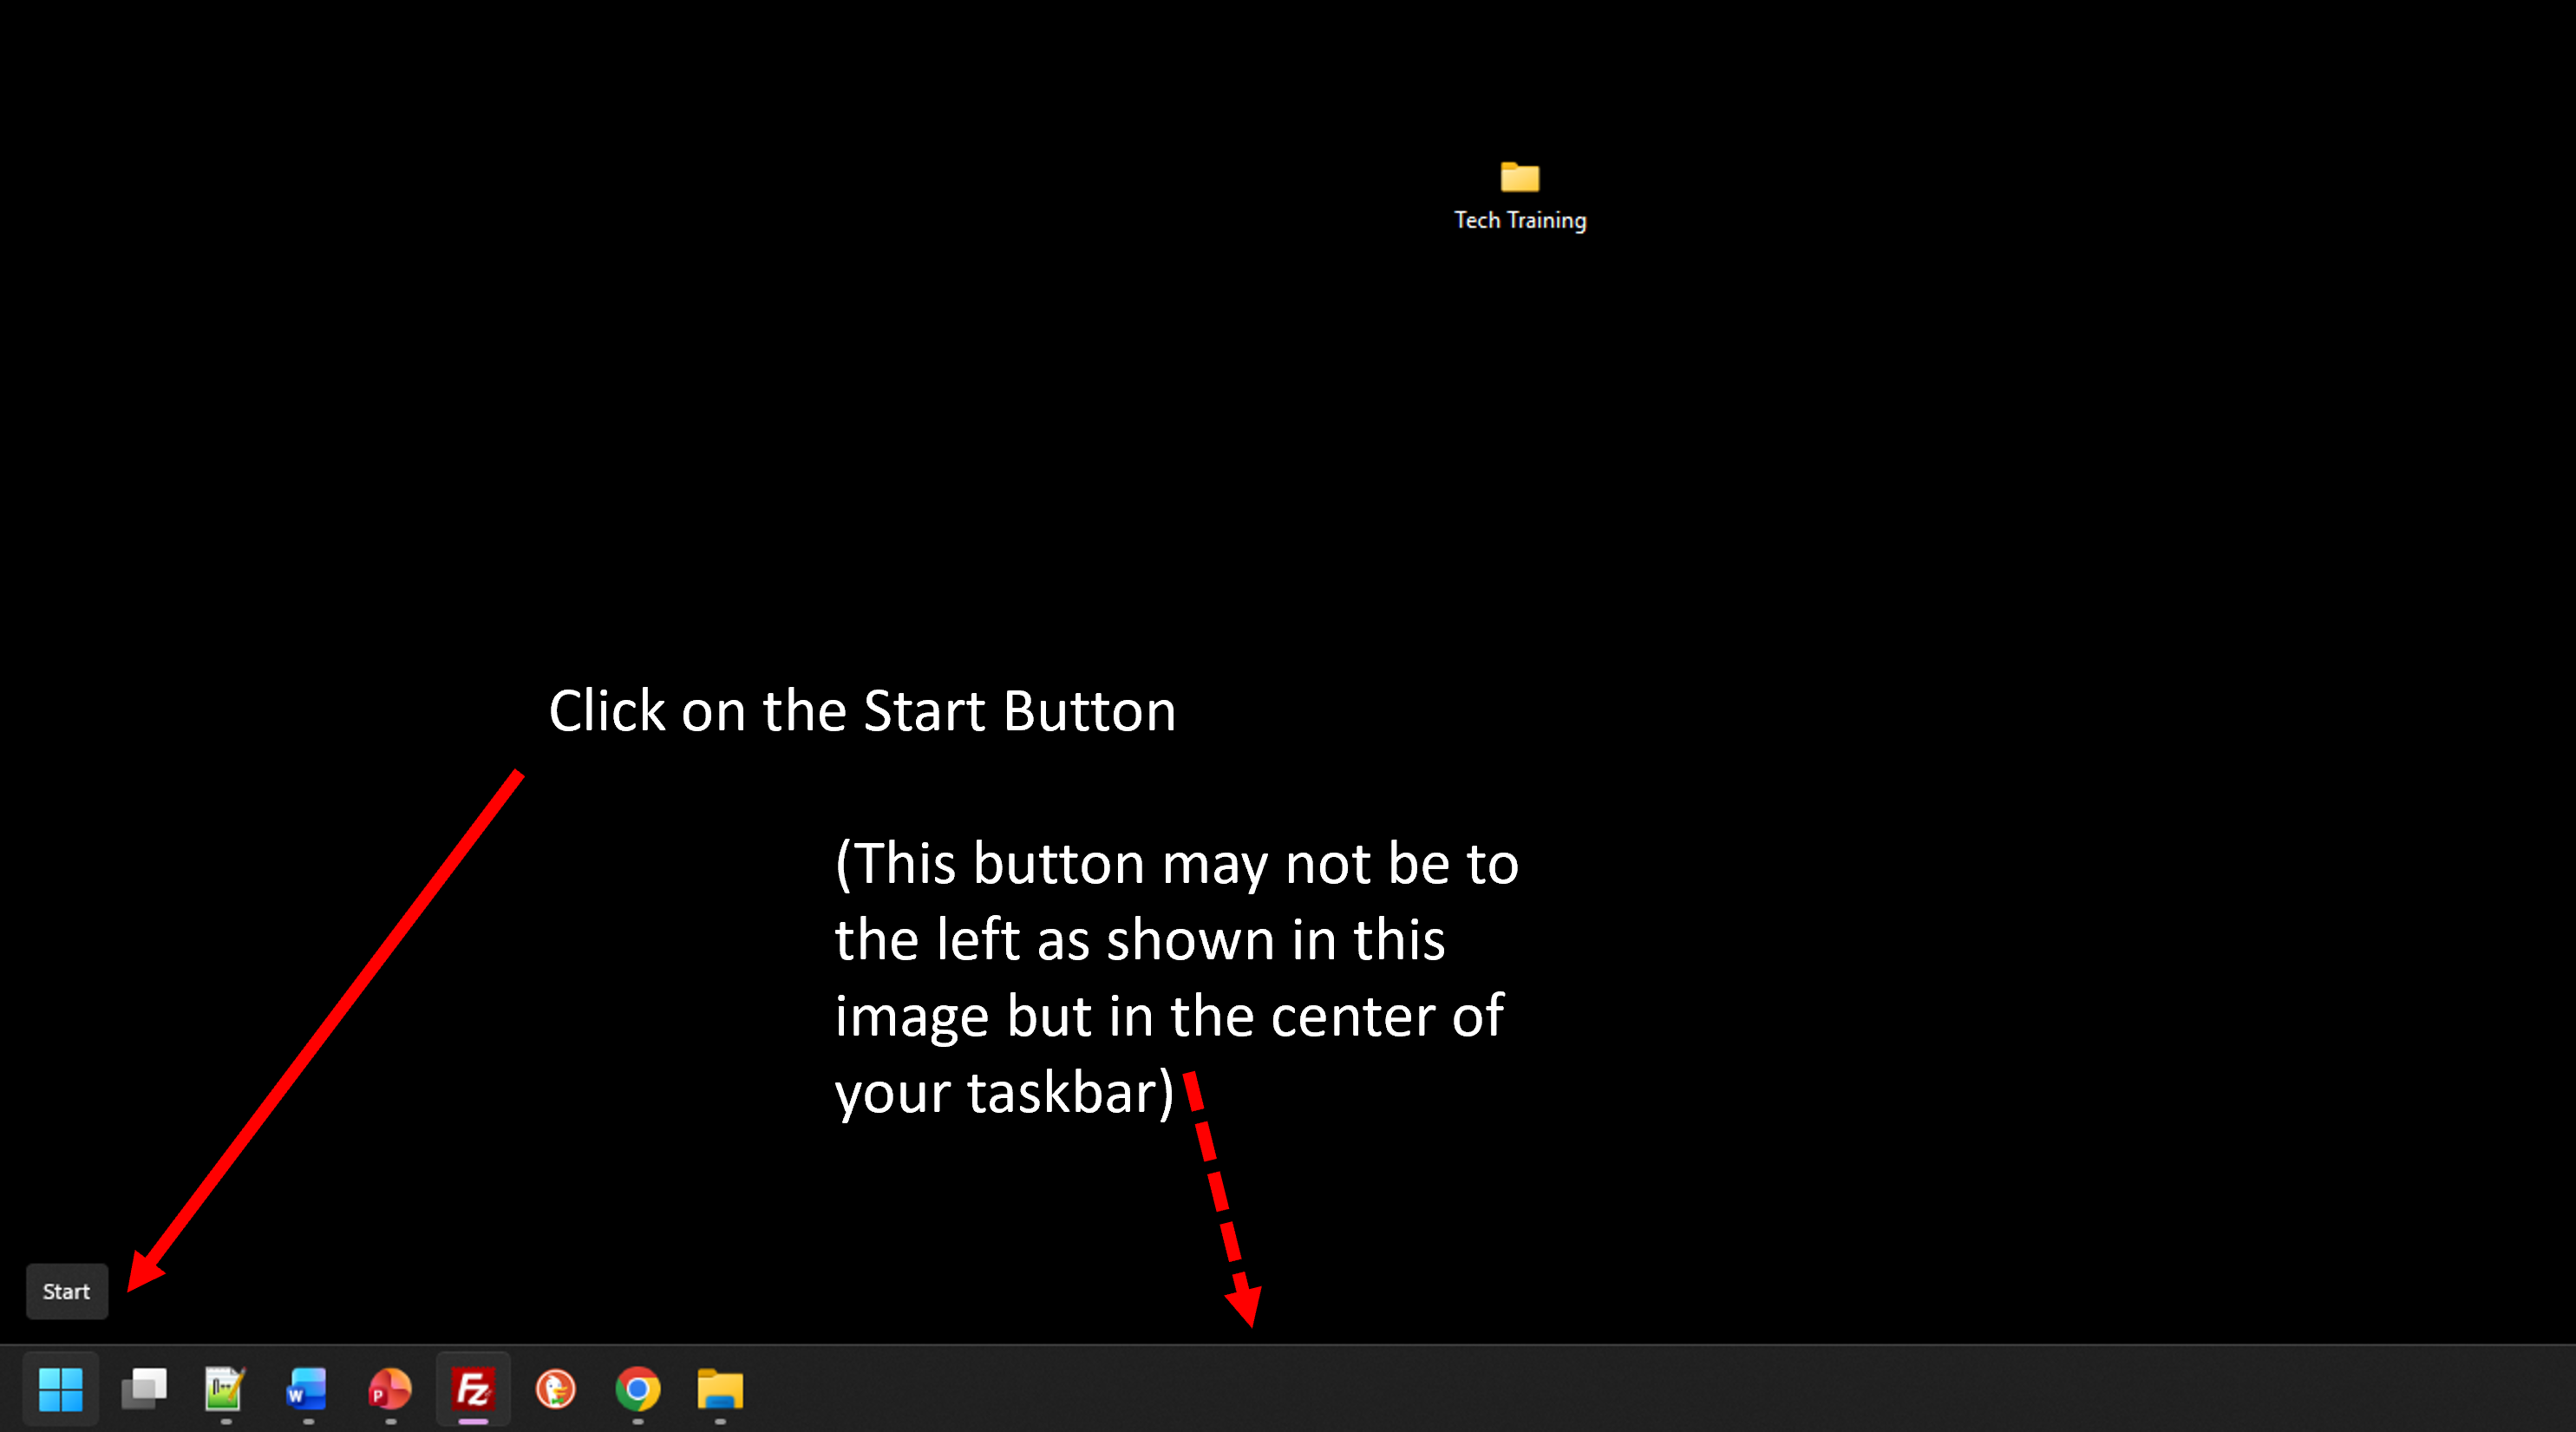Click the 'Tech Training' folder label
Viewport: 2576px width, 1432px height.
[x=1519, y=220]
